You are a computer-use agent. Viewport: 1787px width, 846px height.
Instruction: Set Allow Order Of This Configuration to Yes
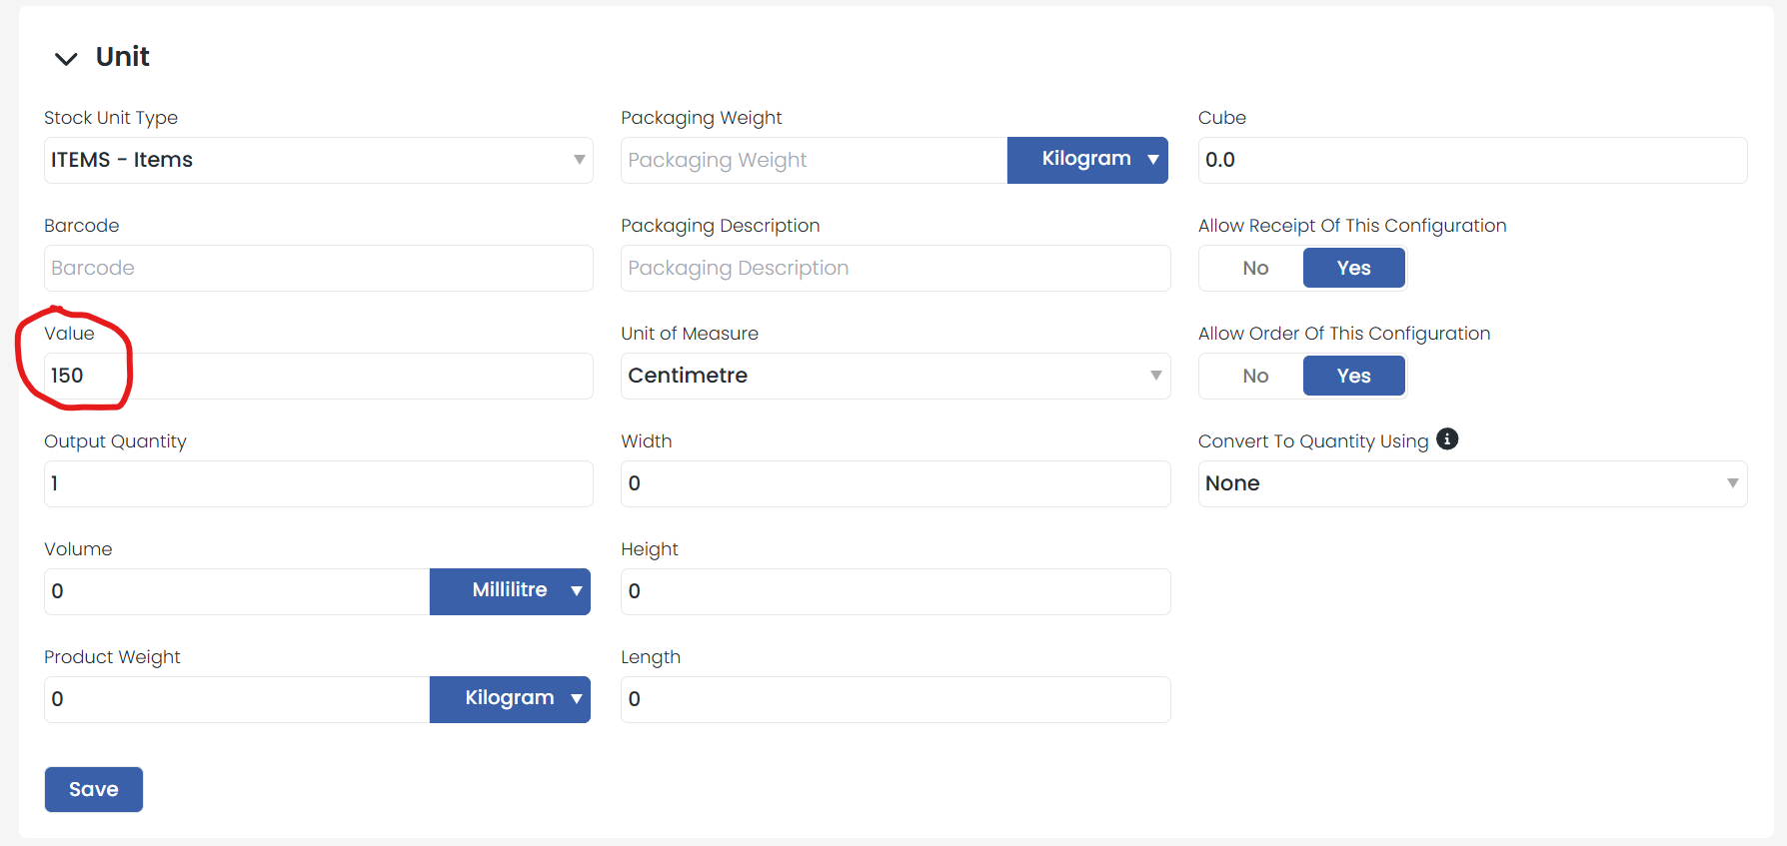pos(1353,376)
